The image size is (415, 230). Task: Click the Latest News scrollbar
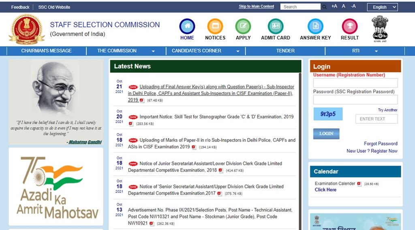click(x=300, y=151)
